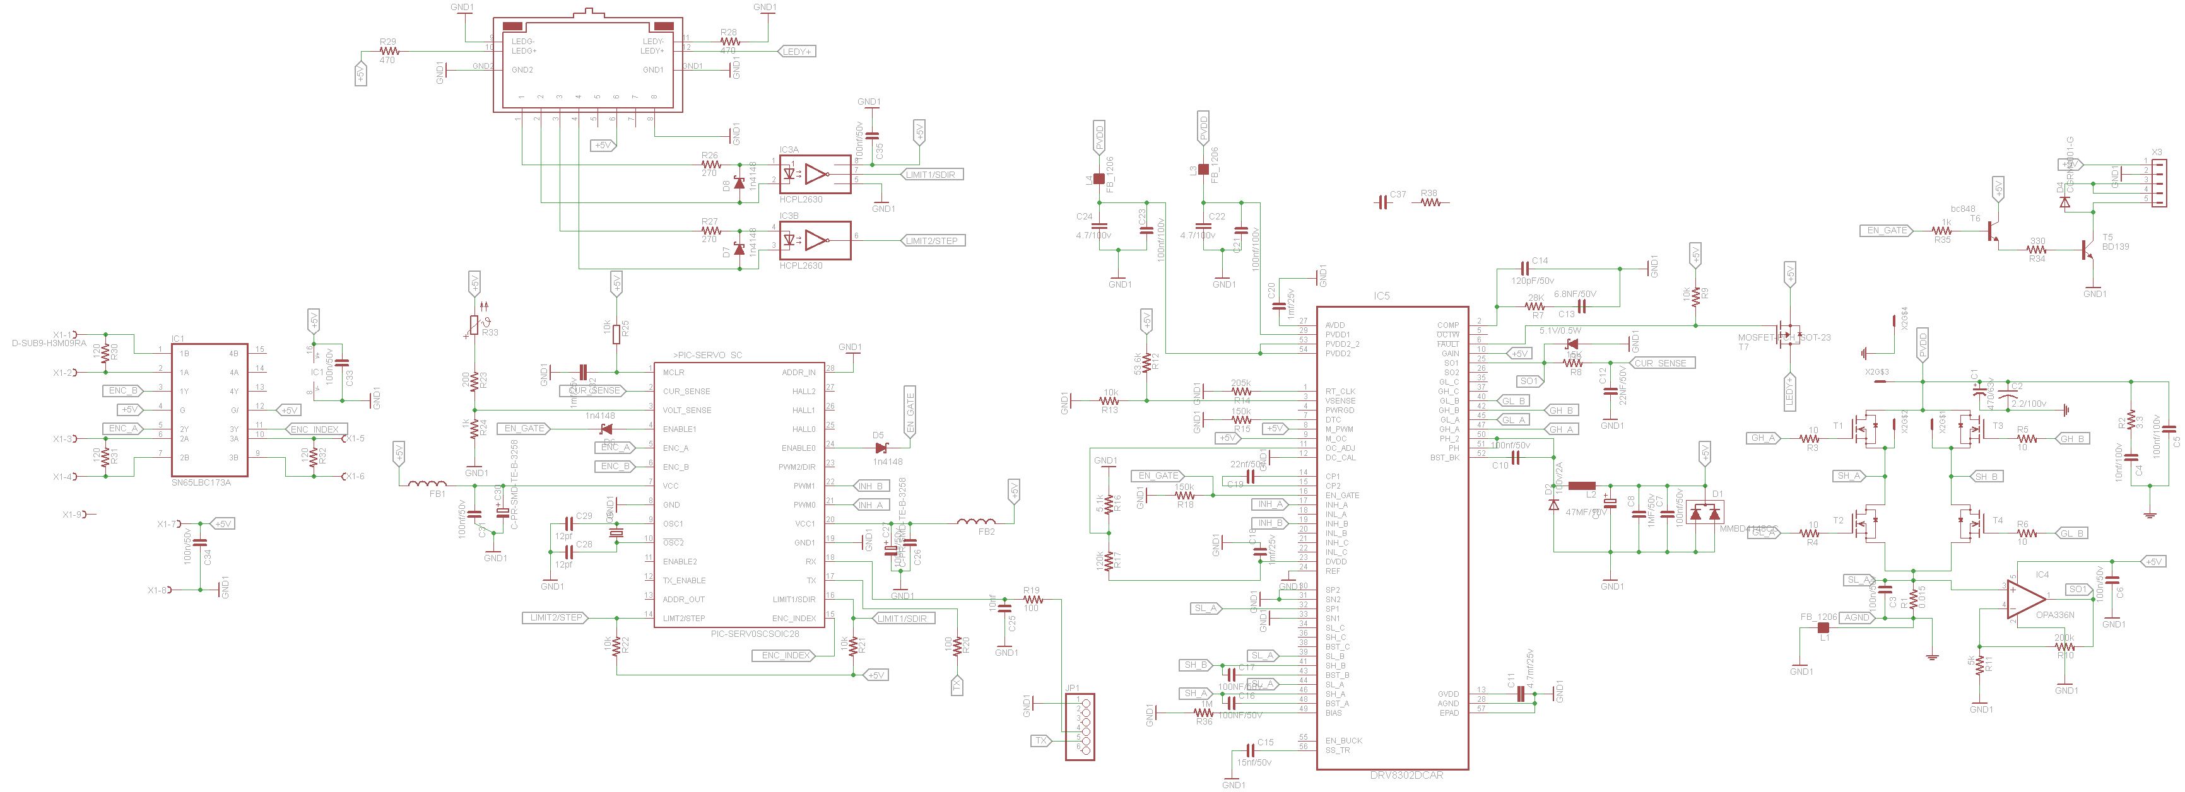Click the bc848 transistor T6 symbol
Screen dimensions: 2185x792
[x=1993, y=231]
